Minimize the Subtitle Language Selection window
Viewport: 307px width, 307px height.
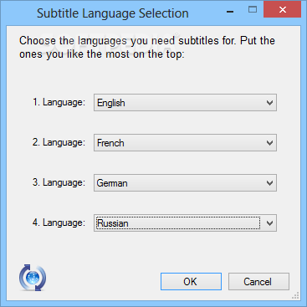coord(230,11)
